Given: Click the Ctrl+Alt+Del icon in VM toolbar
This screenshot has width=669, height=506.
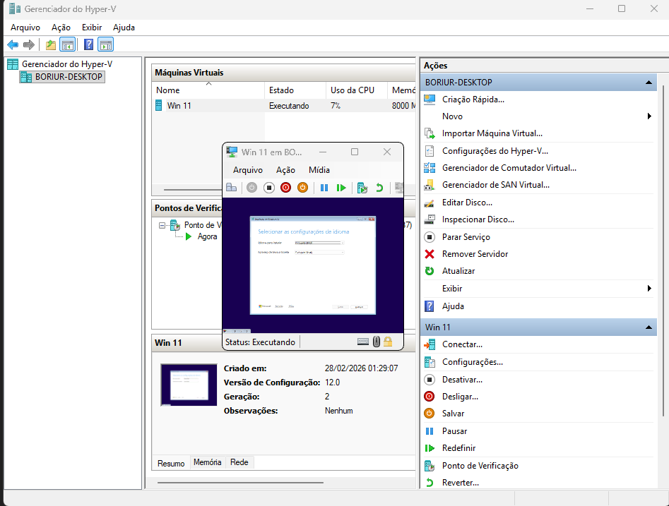Looking at the screenshot, I should 231,187.
